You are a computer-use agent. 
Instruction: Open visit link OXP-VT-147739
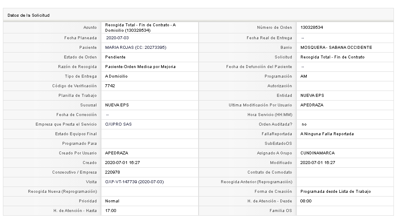tap(134, 182)
